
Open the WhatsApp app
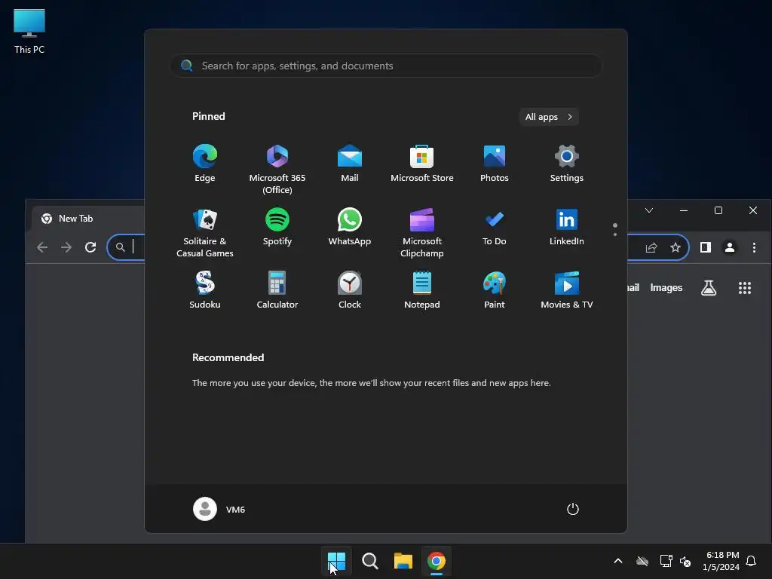click(350, 228)
